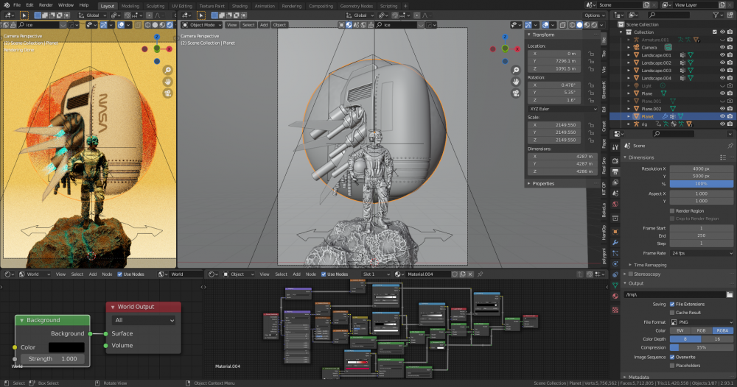
Task: Open the XYZ Euler rotation mode dropdown
Action: pos(562,109)
